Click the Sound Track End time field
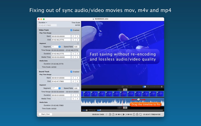The height and width of the screenshot is (126, 201). (x=61, y=81)
